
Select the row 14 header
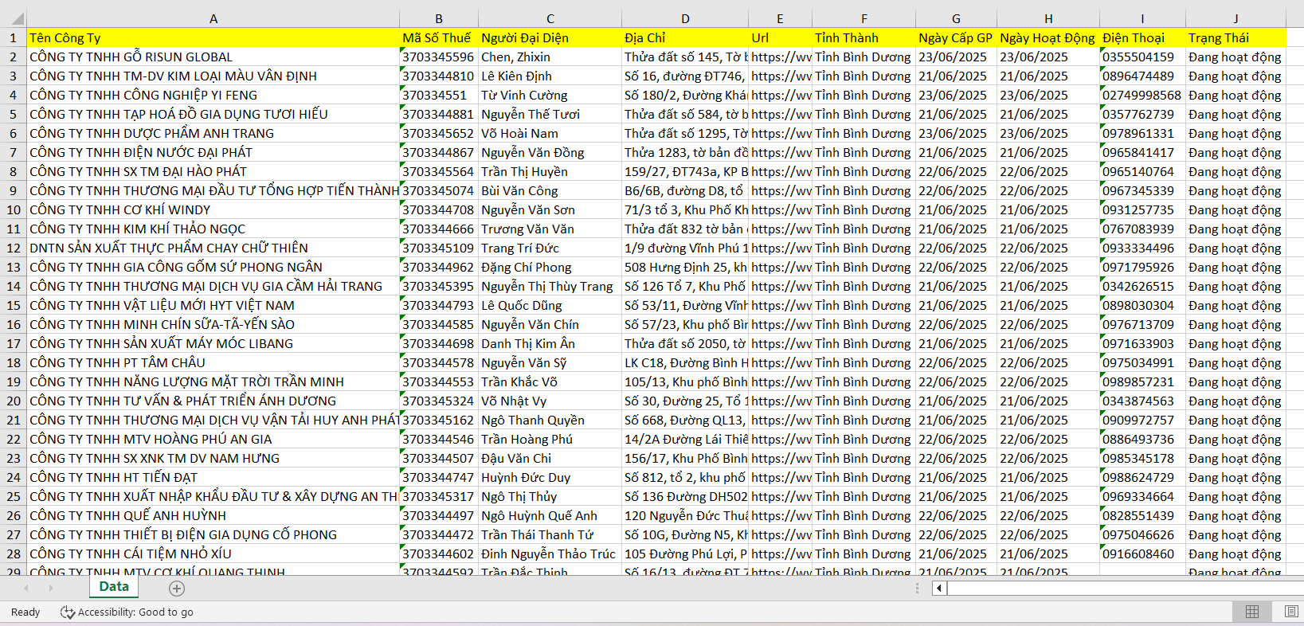coord(14,286)
